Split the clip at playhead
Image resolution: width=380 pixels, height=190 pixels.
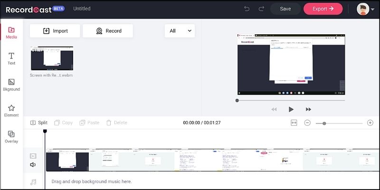[39, 123]
